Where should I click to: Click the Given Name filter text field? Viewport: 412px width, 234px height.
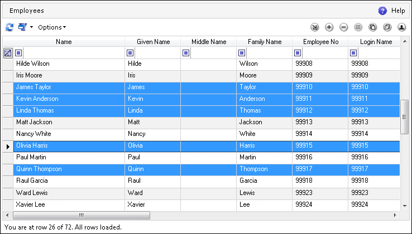coord(157,53)
